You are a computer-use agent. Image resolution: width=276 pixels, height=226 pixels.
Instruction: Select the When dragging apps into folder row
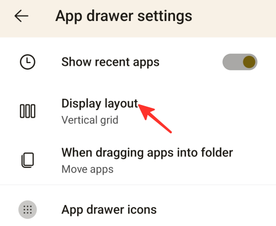coord(138,160)
